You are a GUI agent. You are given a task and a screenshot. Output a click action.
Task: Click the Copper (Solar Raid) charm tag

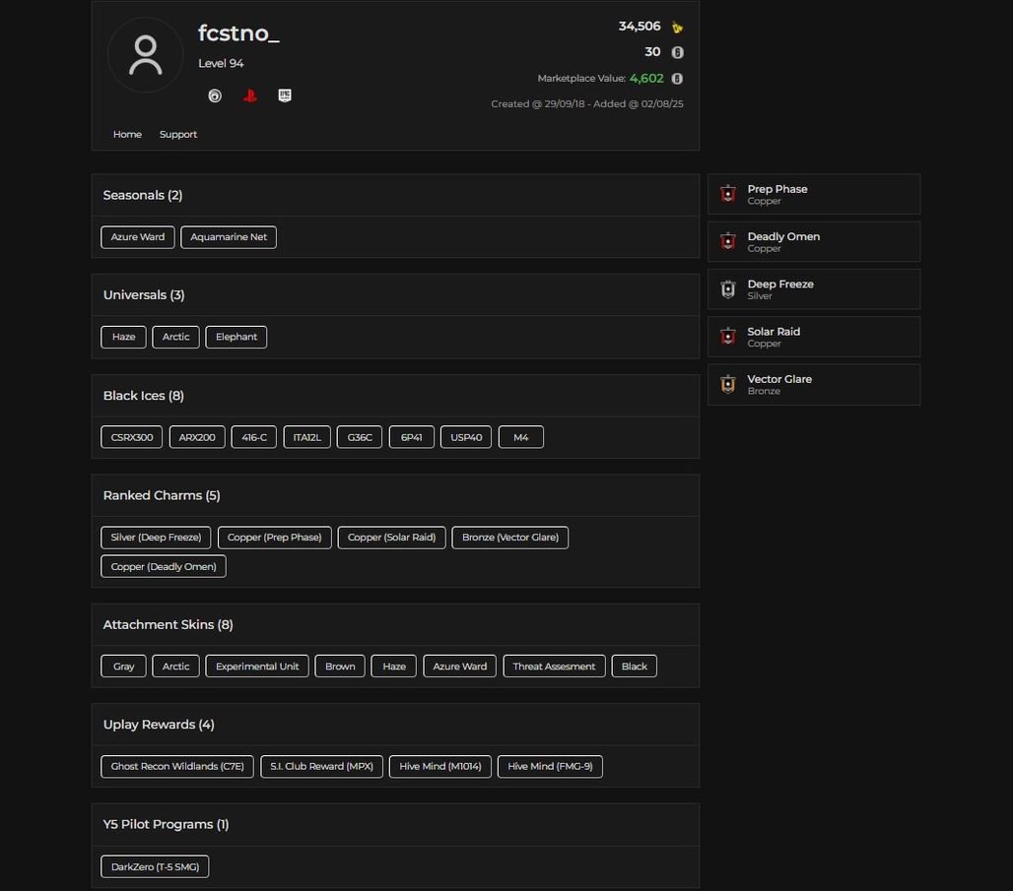point(391,538)
